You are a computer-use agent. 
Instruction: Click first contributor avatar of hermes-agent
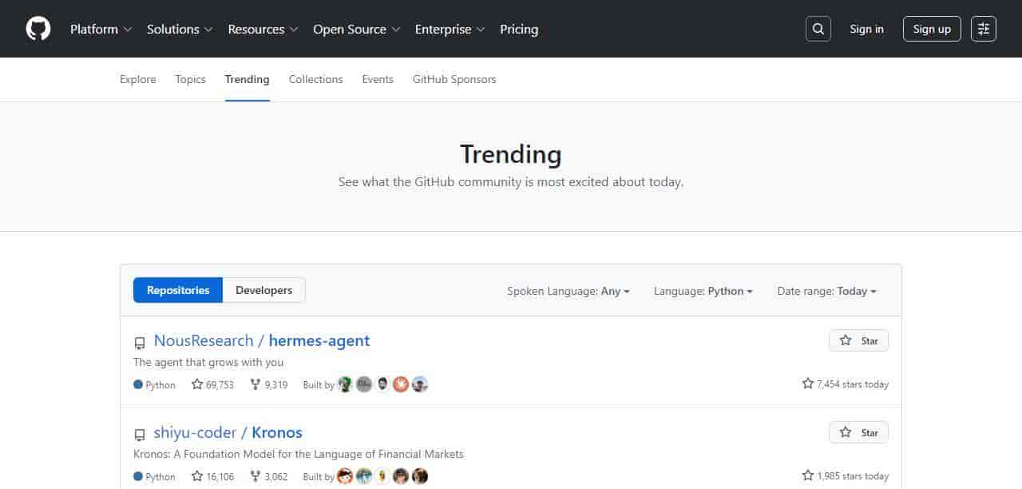pyautogui.click(x=345, y=384)
